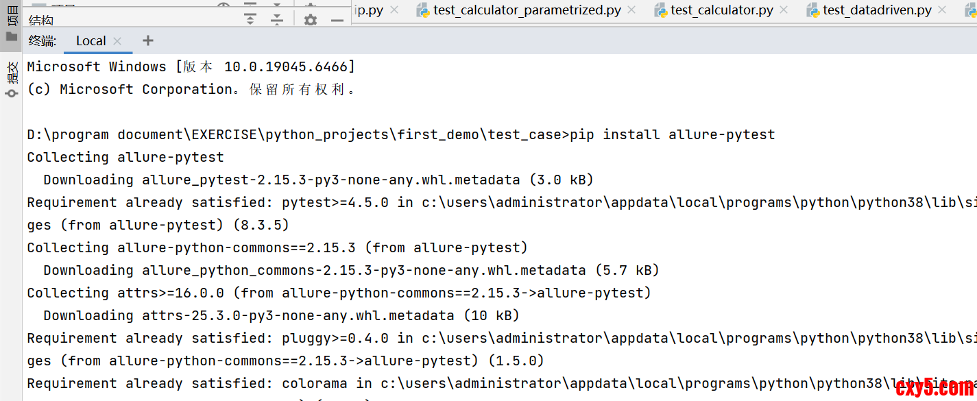Click the Python file icon on test_calculator.py tab
This screenshot has width=977, height=401.
(661, 10)
